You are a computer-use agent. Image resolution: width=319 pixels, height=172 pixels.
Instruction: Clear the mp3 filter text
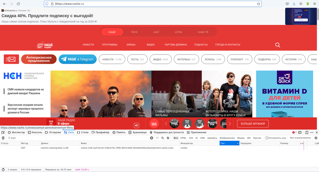tap(152, 138)
